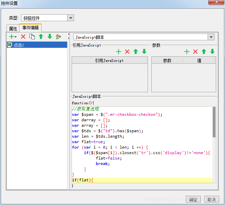Sort the event list alphabetically
Image resolution: width=225 pixels, height=205 pixels.
[x=58, y=37]
